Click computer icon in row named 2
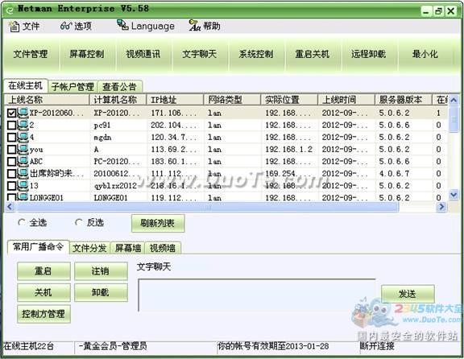This screenshot has height=359, width=464. [x=23, y=125]
